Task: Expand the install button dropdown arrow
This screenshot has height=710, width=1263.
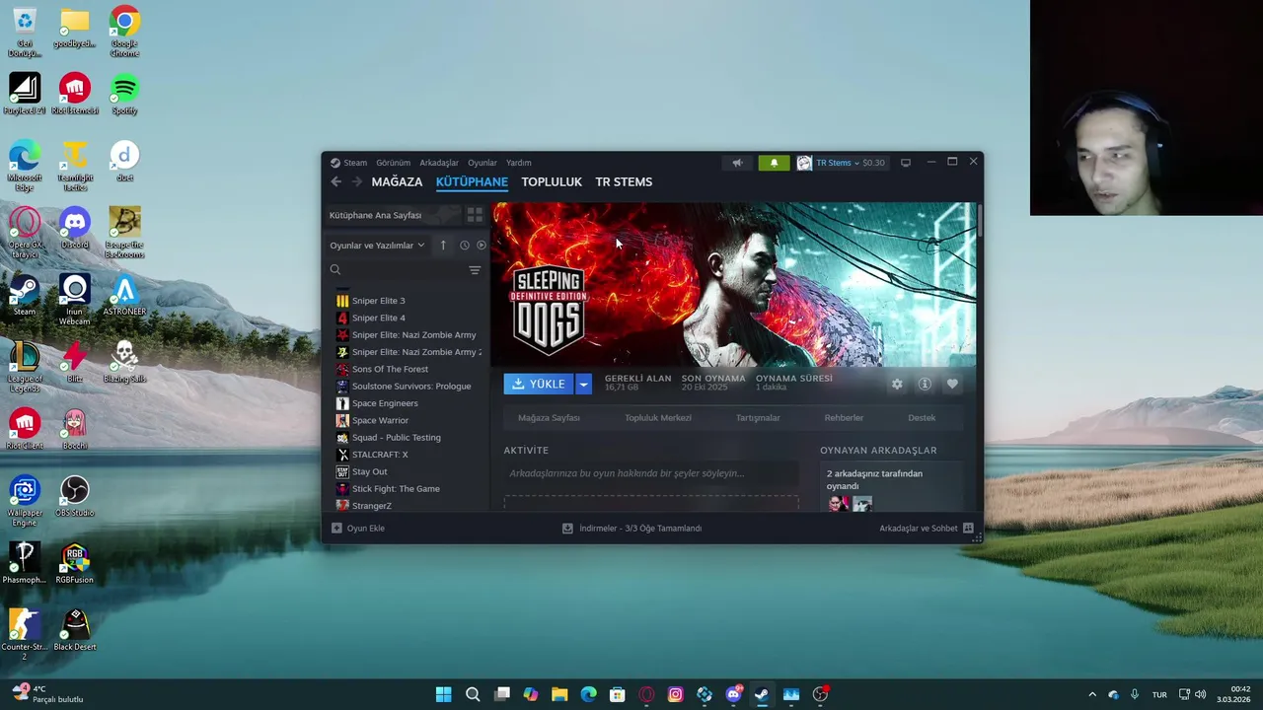Action: coord(583,384)
